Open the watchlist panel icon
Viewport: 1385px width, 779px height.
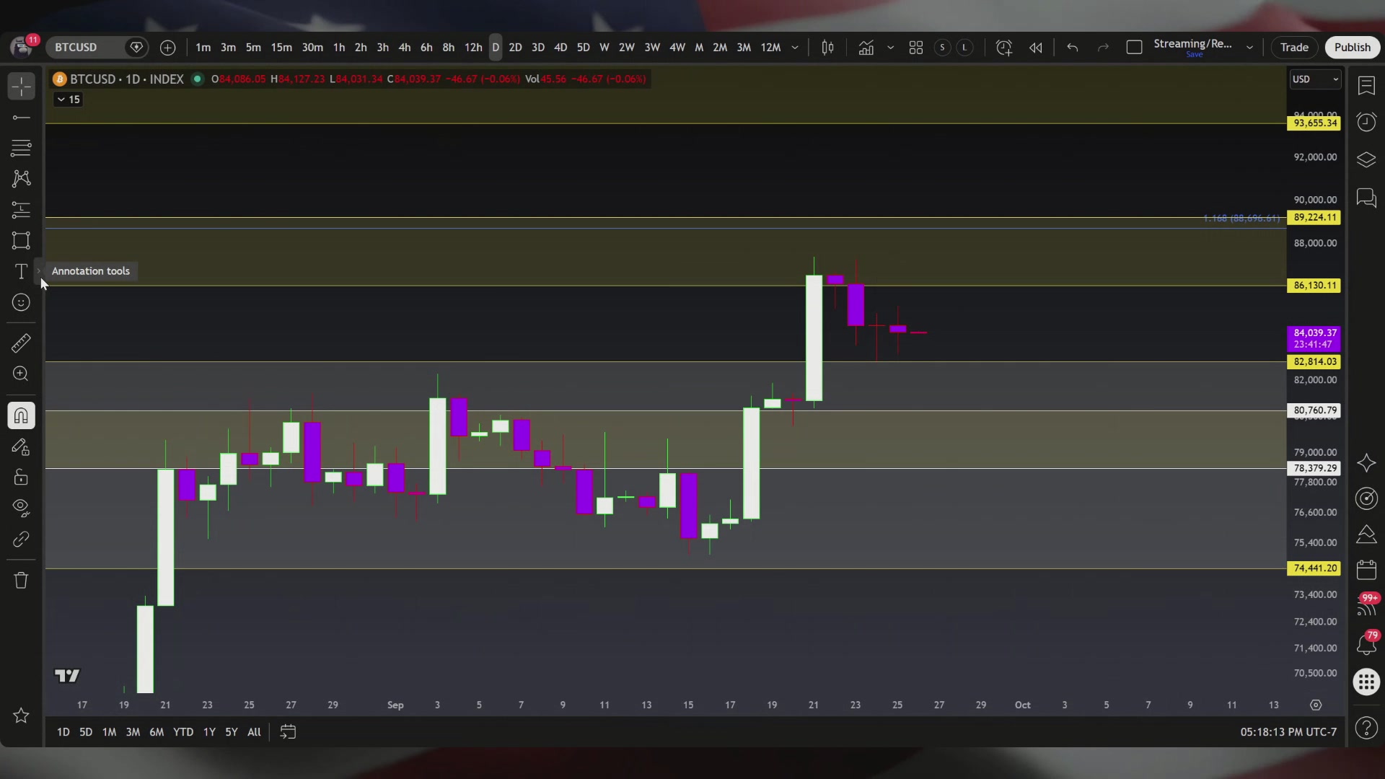point(1366,85)
